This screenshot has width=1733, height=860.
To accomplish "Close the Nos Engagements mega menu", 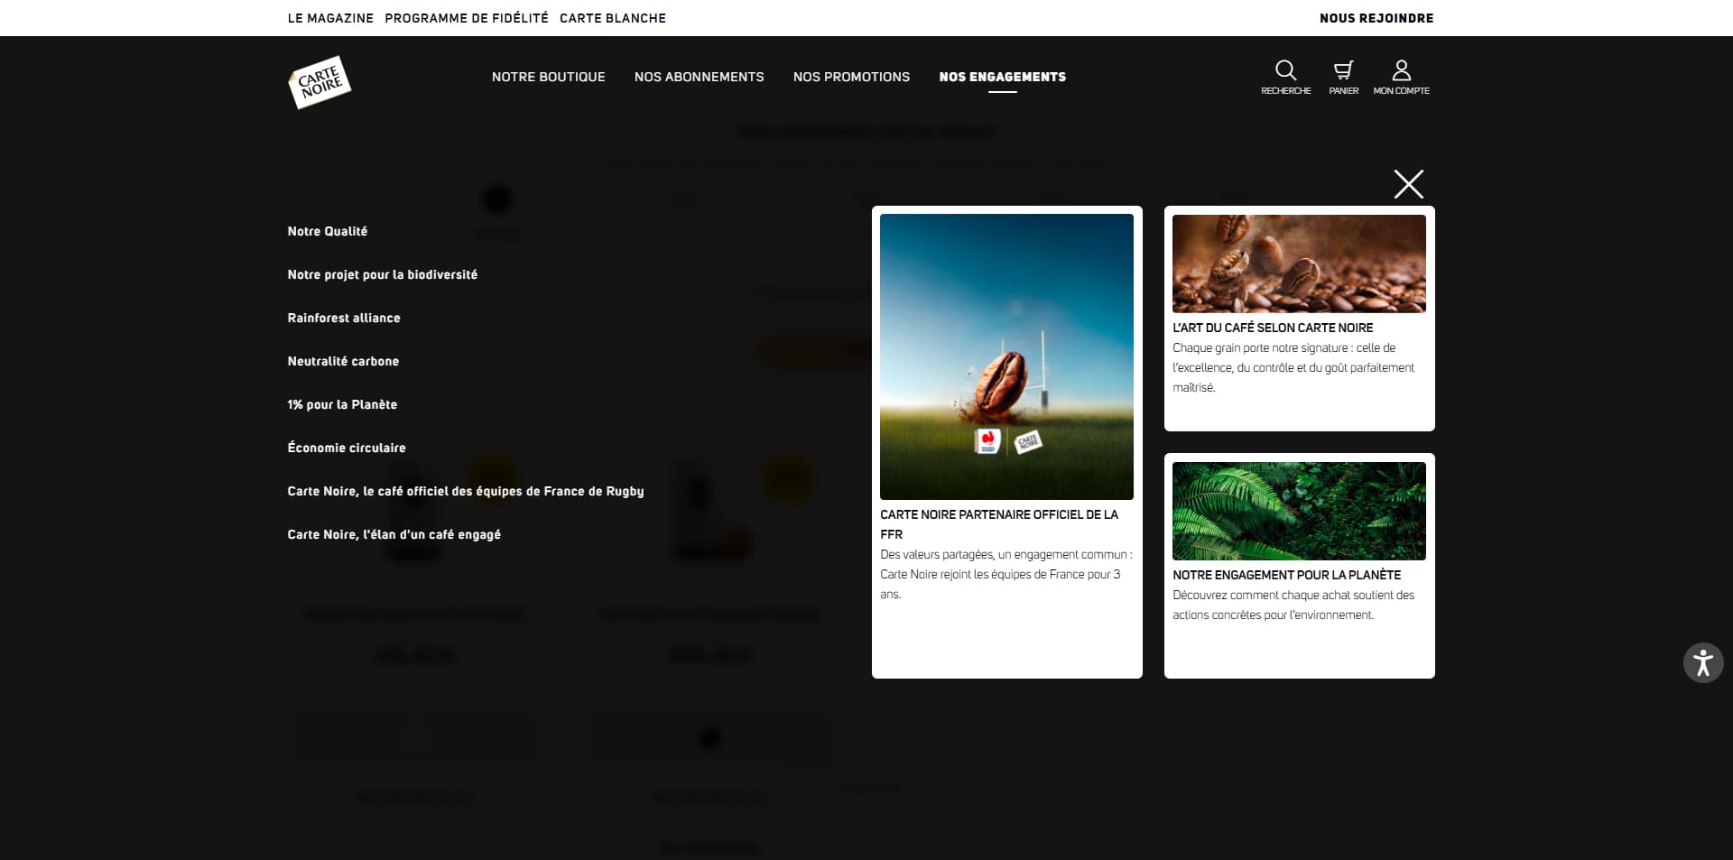I will coord(1408,184).
